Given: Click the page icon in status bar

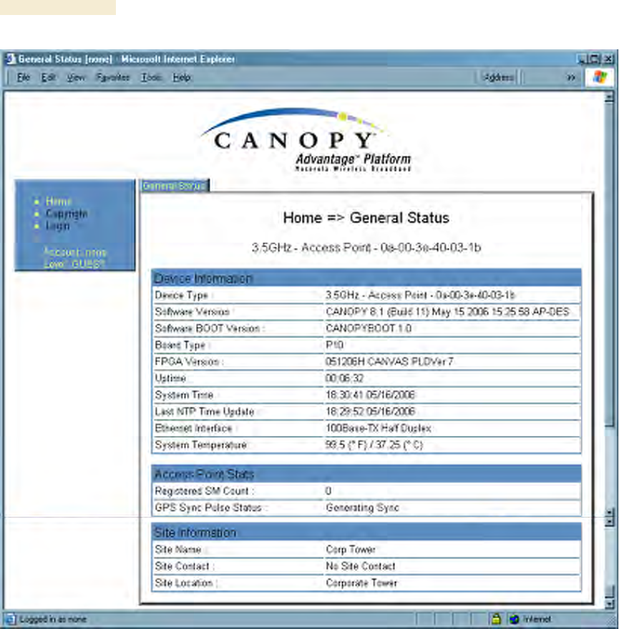Looking at the screenshot, I should coord(10,619).
